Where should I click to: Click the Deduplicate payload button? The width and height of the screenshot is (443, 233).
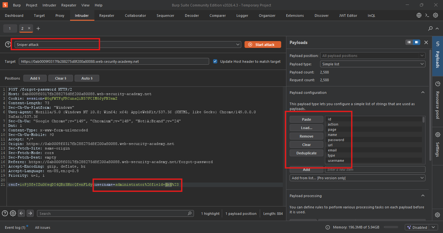point(306,153)
